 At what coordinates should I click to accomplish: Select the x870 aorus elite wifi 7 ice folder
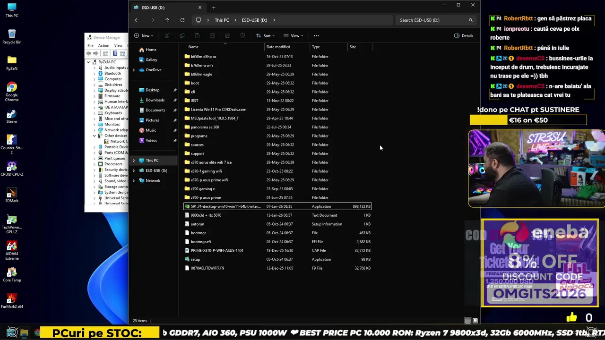[x=211, y=162]
